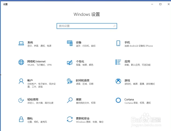Click the person icon for 帐户
This screenshot has height=131, width=171.
pyautogui.click(x=21, y=81)
